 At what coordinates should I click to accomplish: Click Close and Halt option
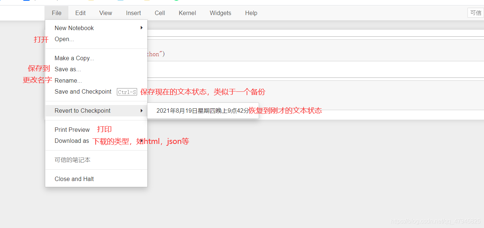[74, 179]
